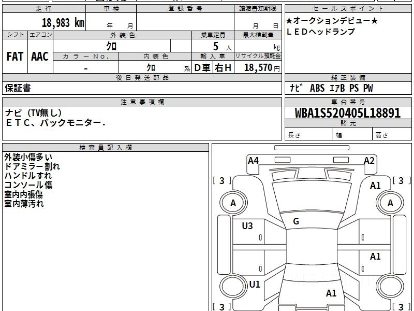Viewport: 414px width, 311px height.
Task: Select the 高さ dimension cell
Action: click(392, 134)
